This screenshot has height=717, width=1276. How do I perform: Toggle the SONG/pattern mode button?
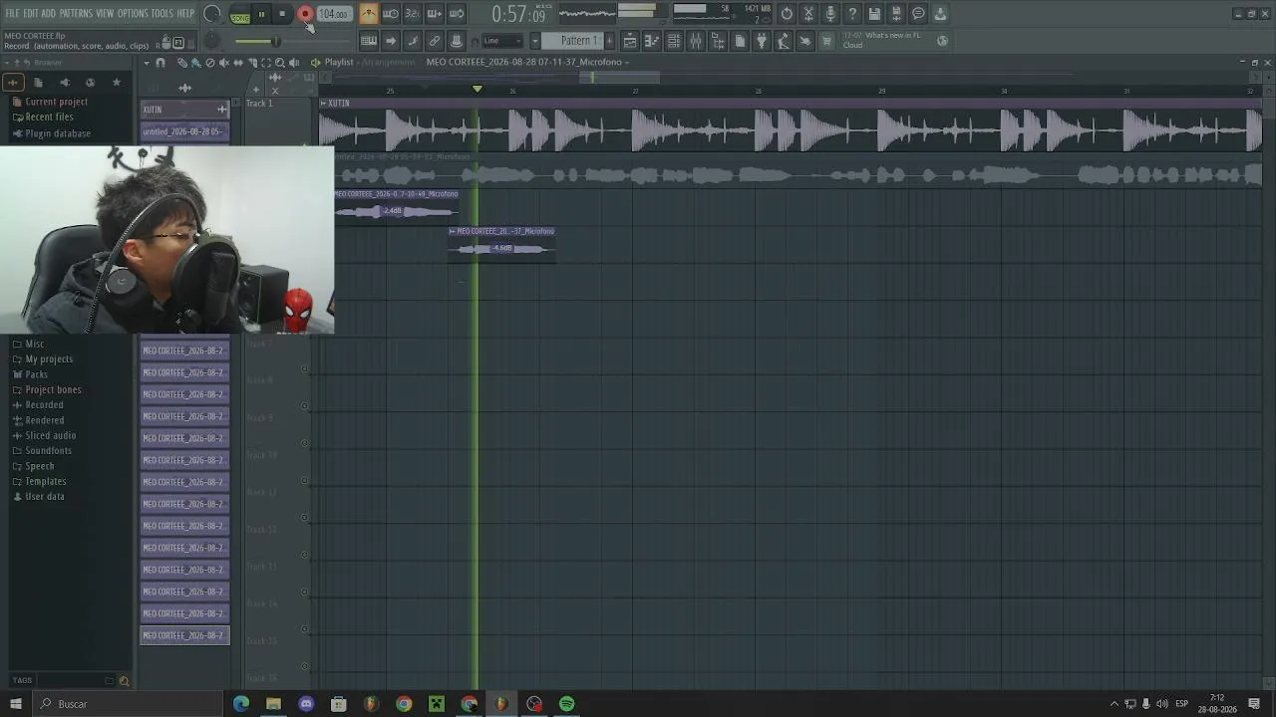[240, 15]
